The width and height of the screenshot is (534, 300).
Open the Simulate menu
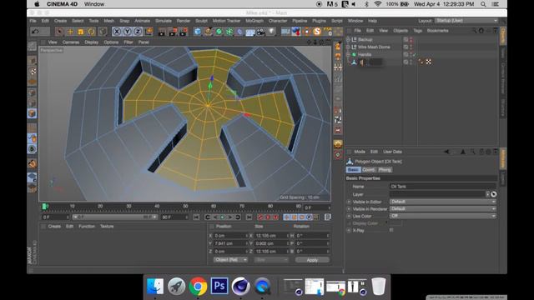pyautogui.click(x=164, y=21)
